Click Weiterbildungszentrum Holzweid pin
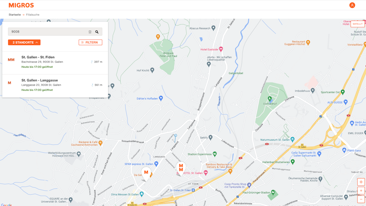 click(79, 154)
